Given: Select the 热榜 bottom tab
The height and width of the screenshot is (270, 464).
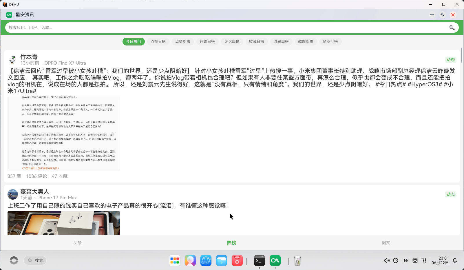Looking at the screenshot, I should (232, 243).
